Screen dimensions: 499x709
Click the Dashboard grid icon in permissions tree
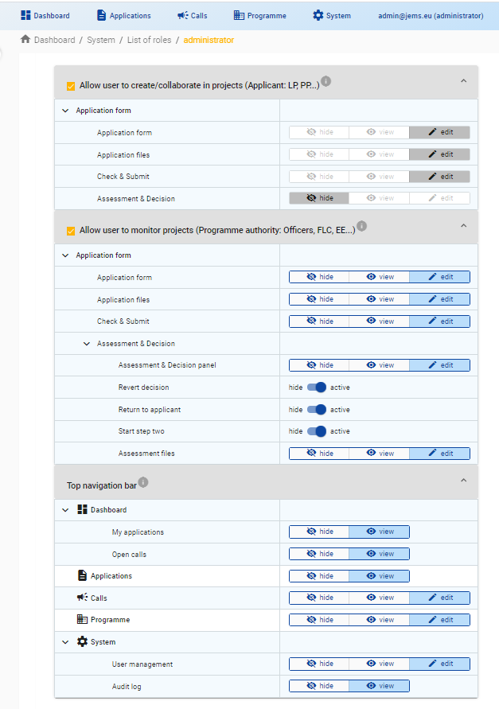pos(82,509)
